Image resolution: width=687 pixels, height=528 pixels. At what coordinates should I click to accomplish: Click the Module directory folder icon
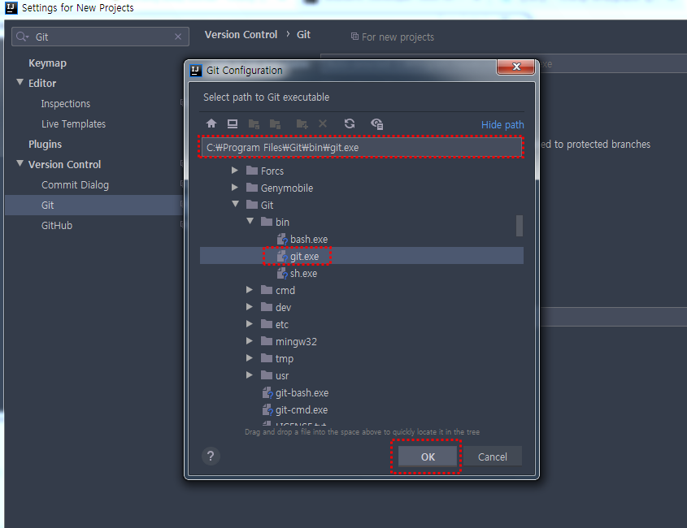[x=275, y=124]
